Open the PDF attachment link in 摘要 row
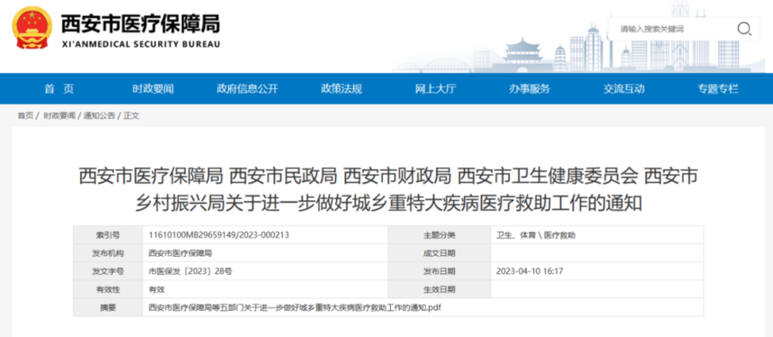 (295, 307)
